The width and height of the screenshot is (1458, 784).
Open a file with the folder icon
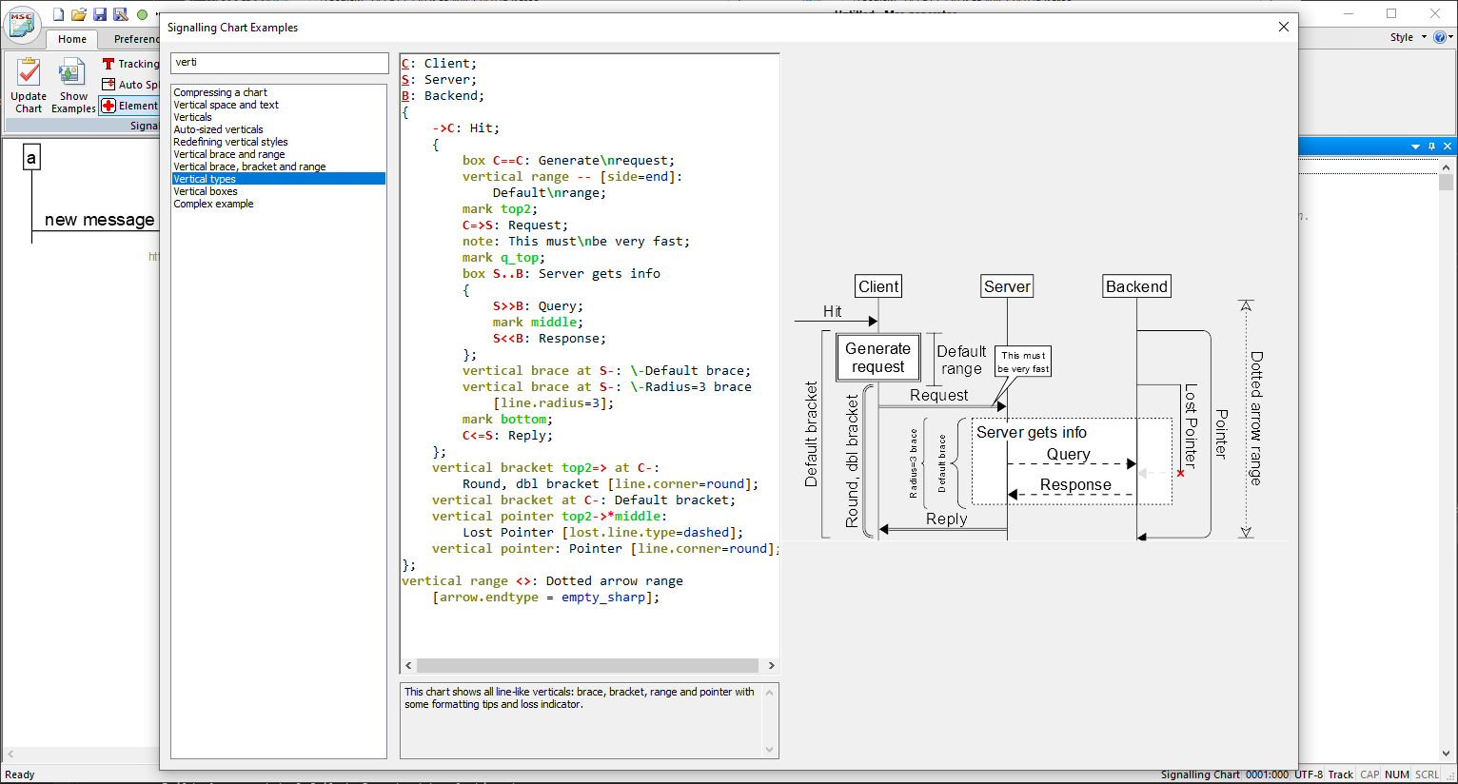coord(79,14)
